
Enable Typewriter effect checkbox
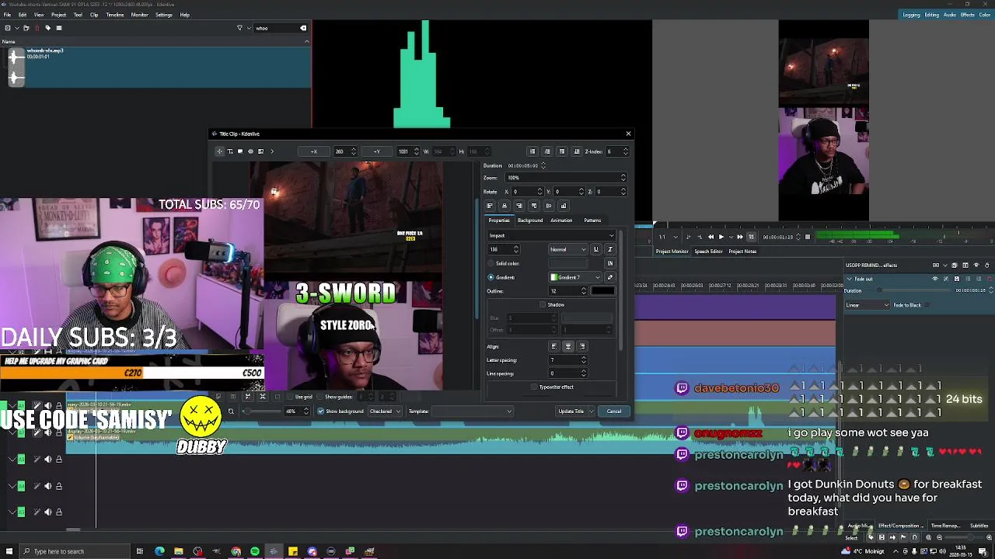[x=534, y=387]
